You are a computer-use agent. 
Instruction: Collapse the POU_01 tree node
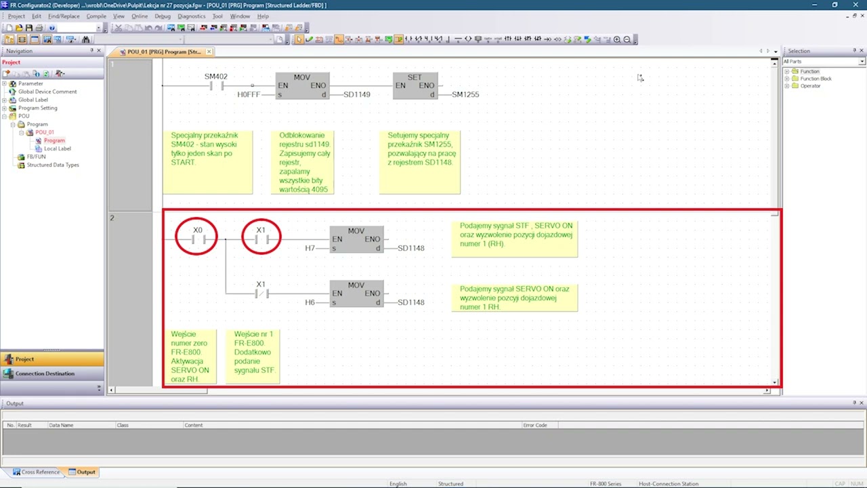click(x=21, y=132)
